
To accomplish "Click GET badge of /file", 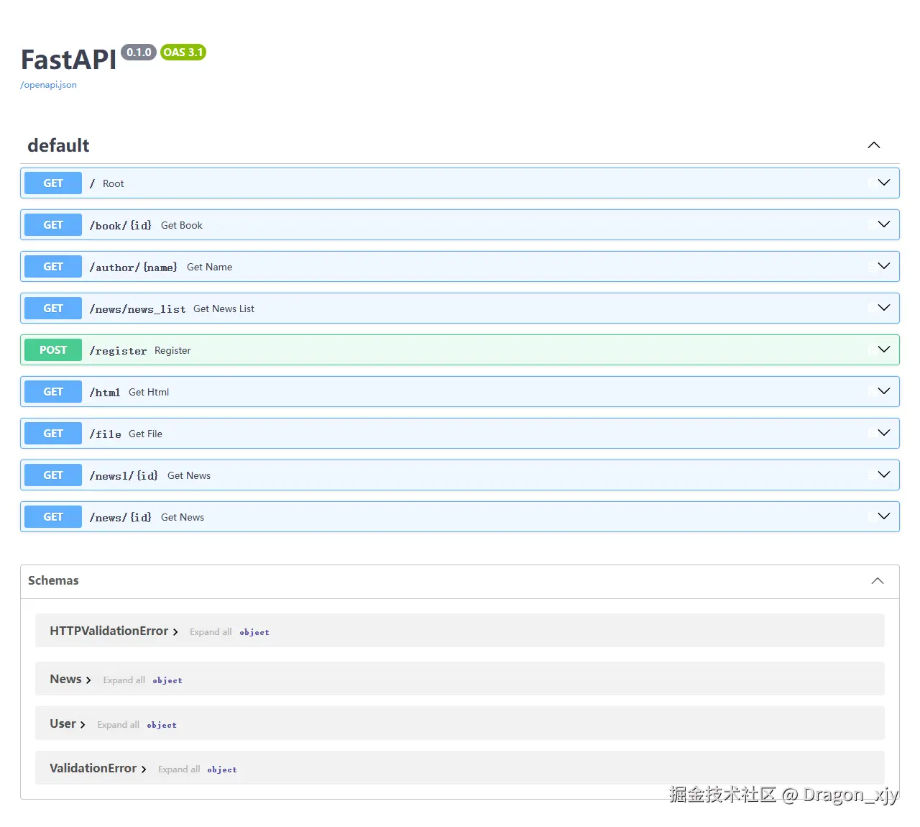I will 53,434.
